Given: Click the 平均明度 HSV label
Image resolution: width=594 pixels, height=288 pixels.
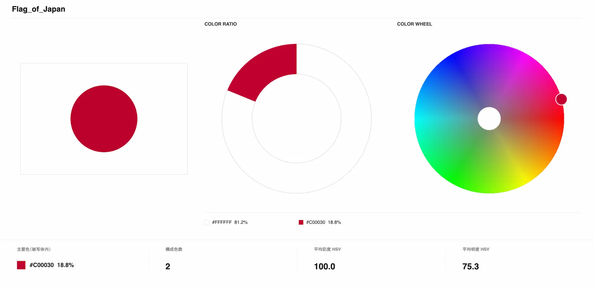Looking at the screenshot, I should coord(476,249).
